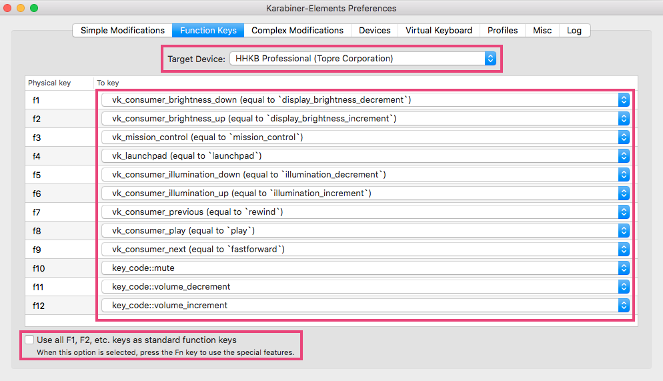Image resolution: width=663 pixels, height=381 pixels.
Task: Select the f3 physical key row label
Action: [x=37, y=137]
